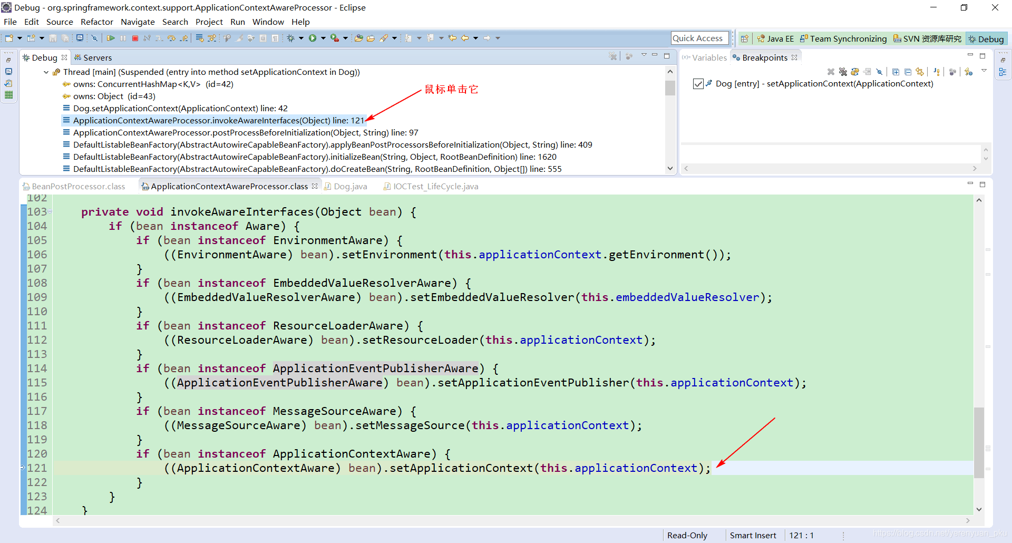Click the Disconnect icon in toolbar
The image size is (1012, 543).
pos(147,38)
